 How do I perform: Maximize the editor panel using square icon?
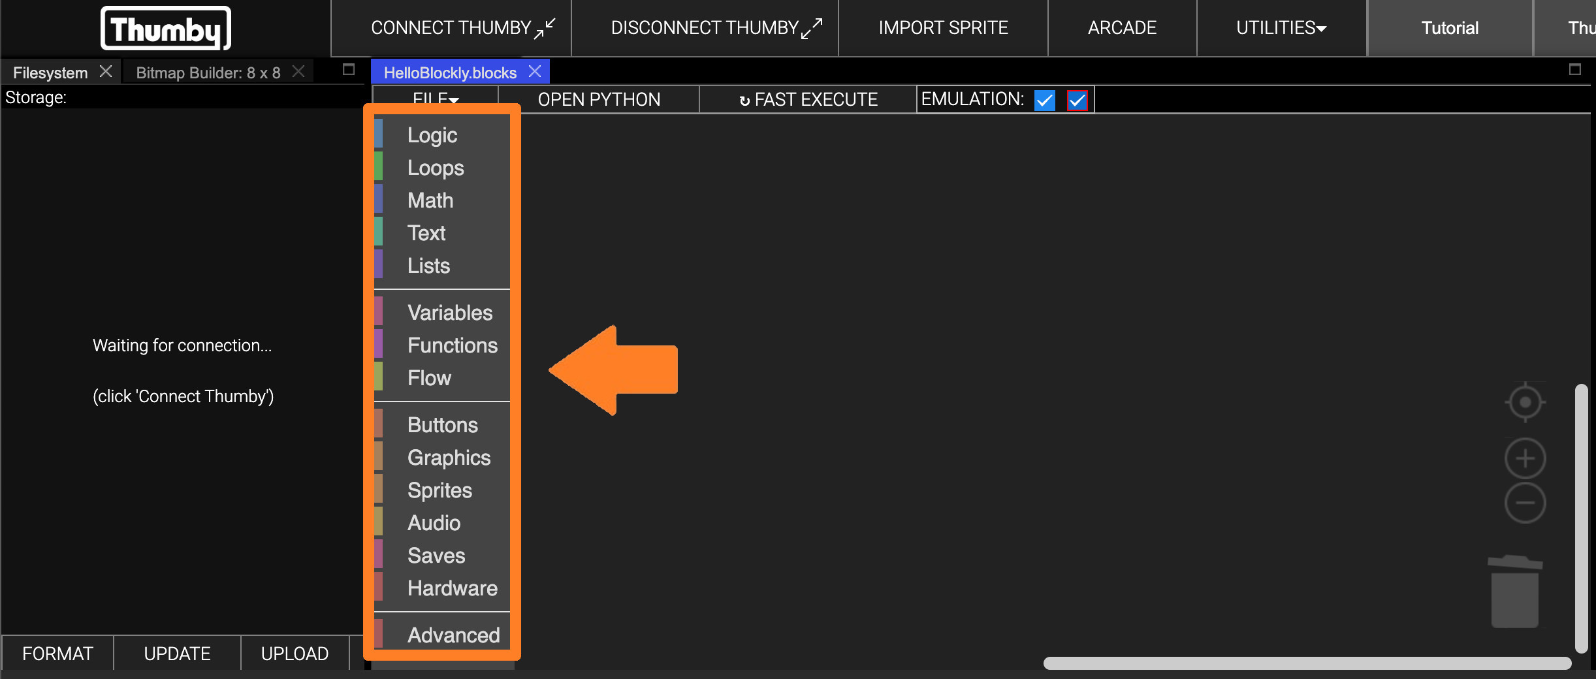pos(1575,70)
